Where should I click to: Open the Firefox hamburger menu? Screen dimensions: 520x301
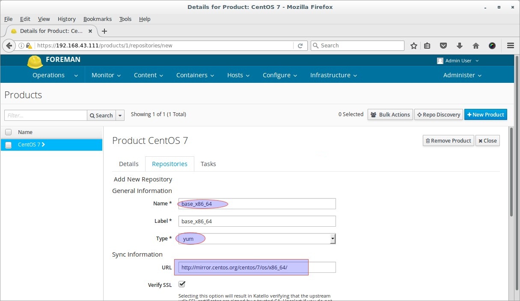tap(510, 46)
